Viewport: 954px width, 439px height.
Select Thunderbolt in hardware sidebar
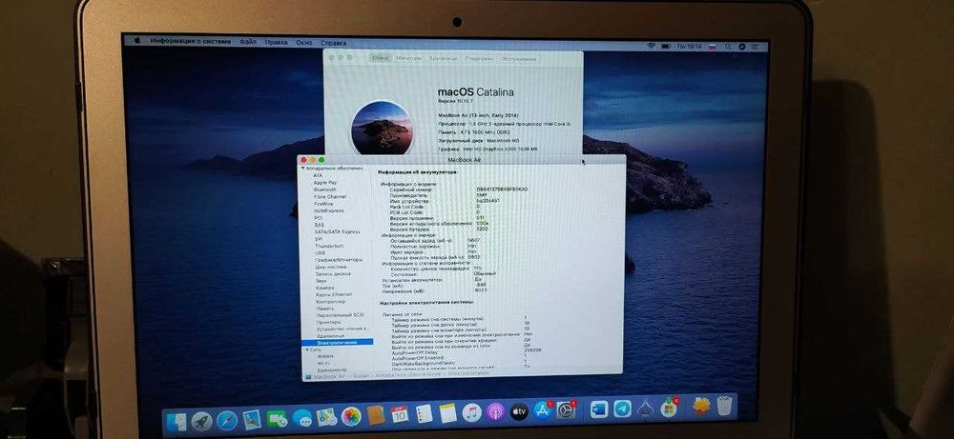[329, 246]
